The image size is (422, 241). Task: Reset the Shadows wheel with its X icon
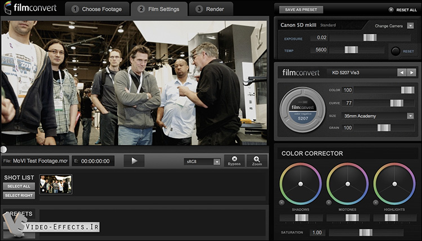281,203
